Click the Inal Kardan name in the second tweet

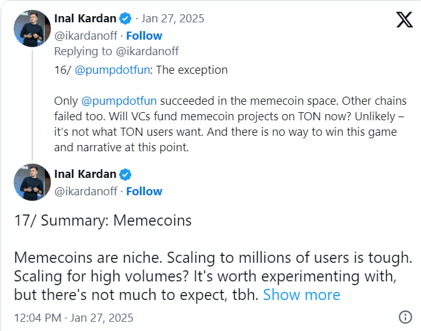(84, 174)
